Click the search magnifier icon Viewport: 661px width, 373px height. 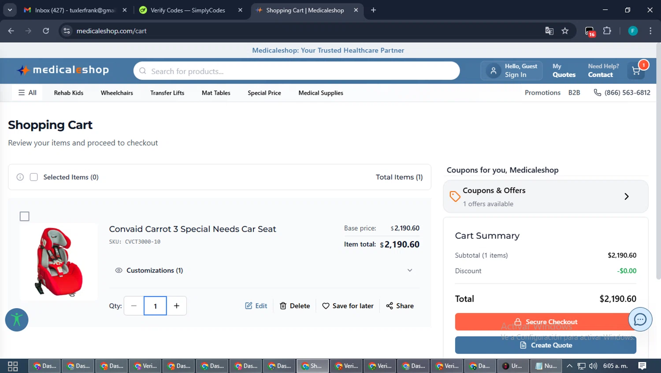143,71
